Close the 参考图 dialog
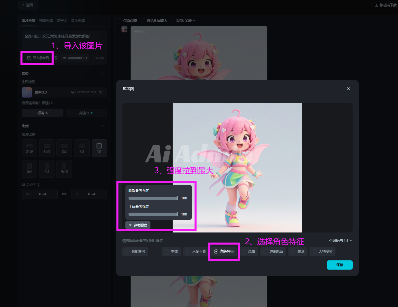Image resolution: width=398 pixels, height=307 pixels. click(348, 89)
